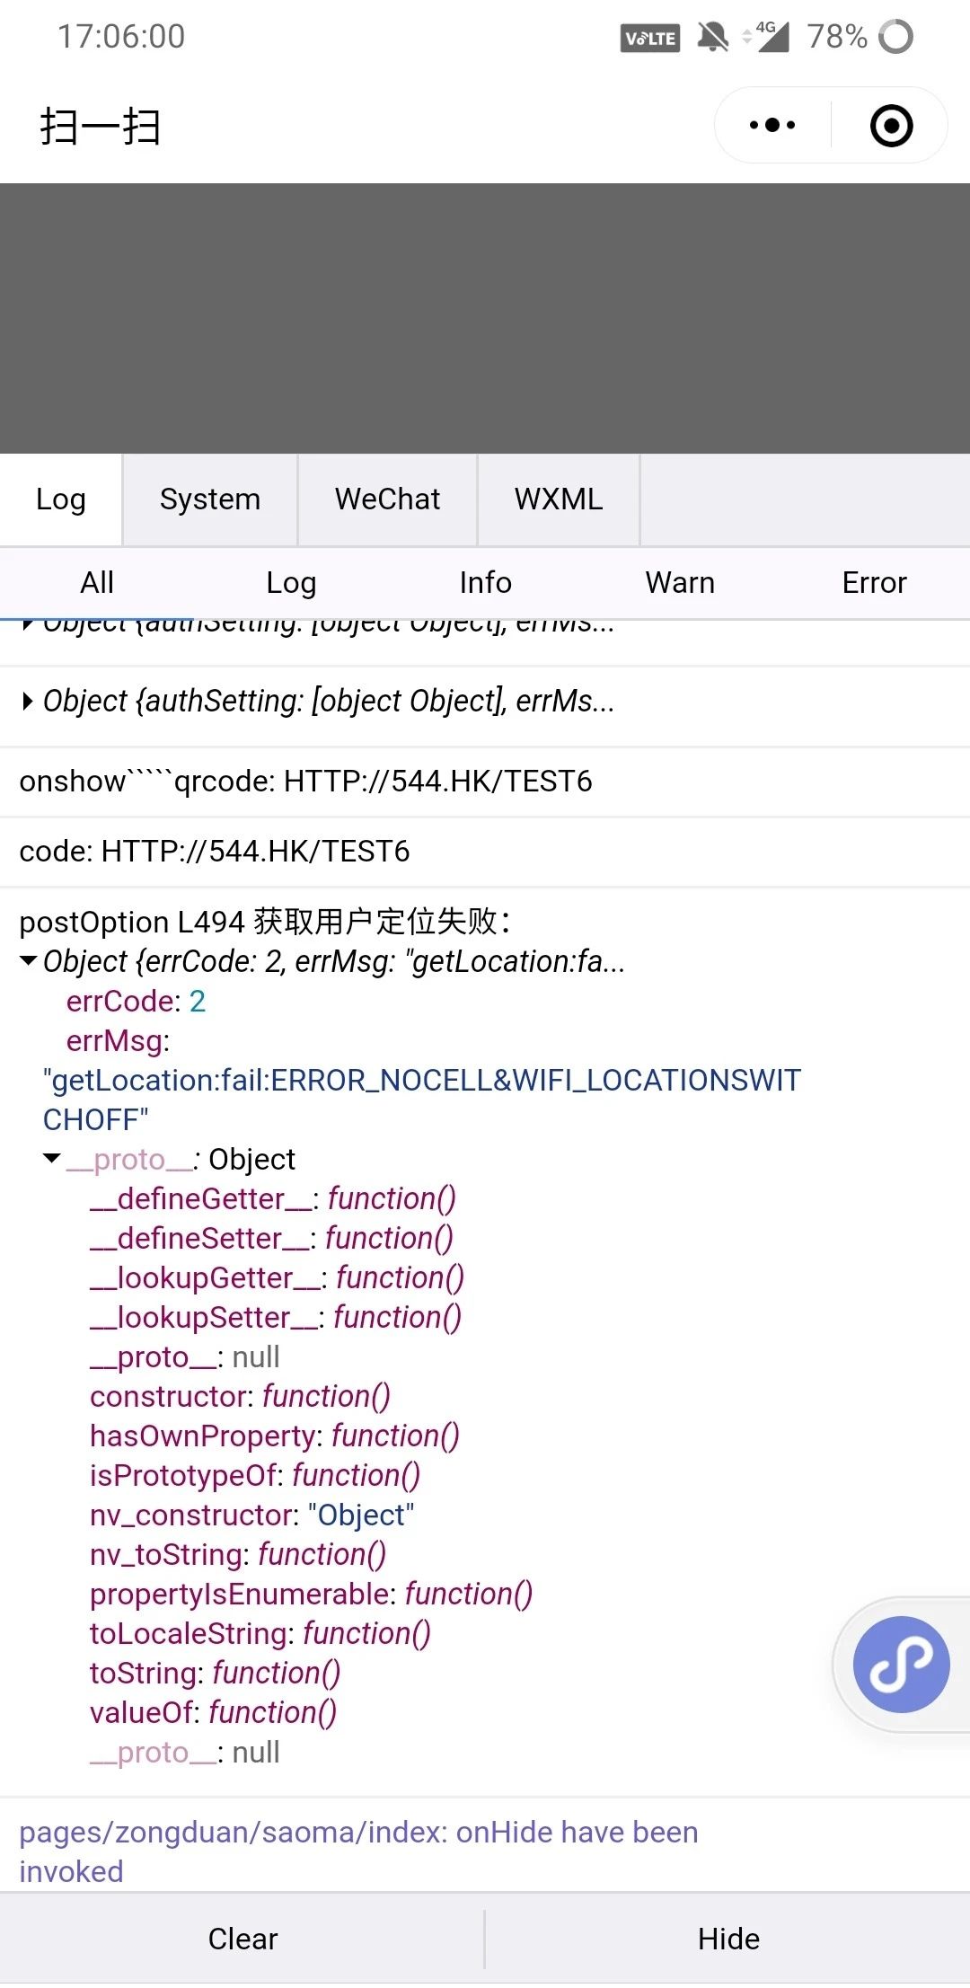Tap the hasOwnProperty function row

[x=275, y=1436]
